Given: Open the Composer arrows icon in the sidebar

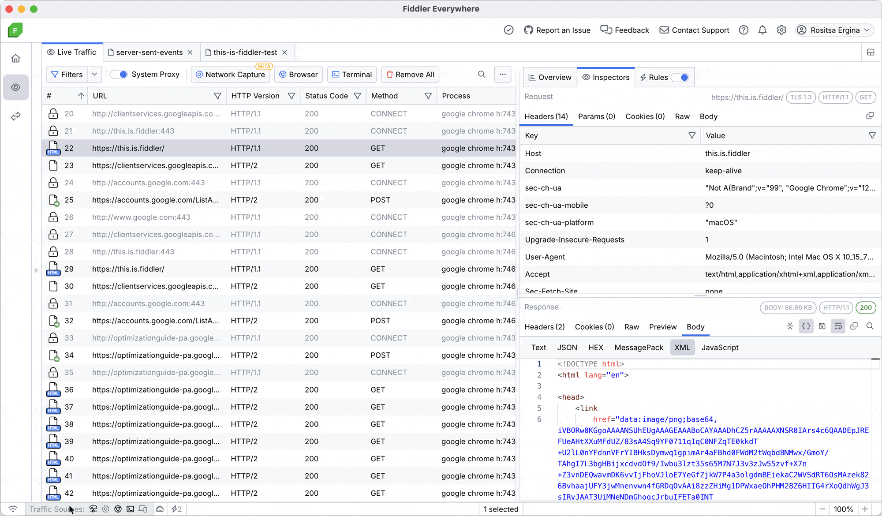Looking at the screenshot, I should (16, 116).
